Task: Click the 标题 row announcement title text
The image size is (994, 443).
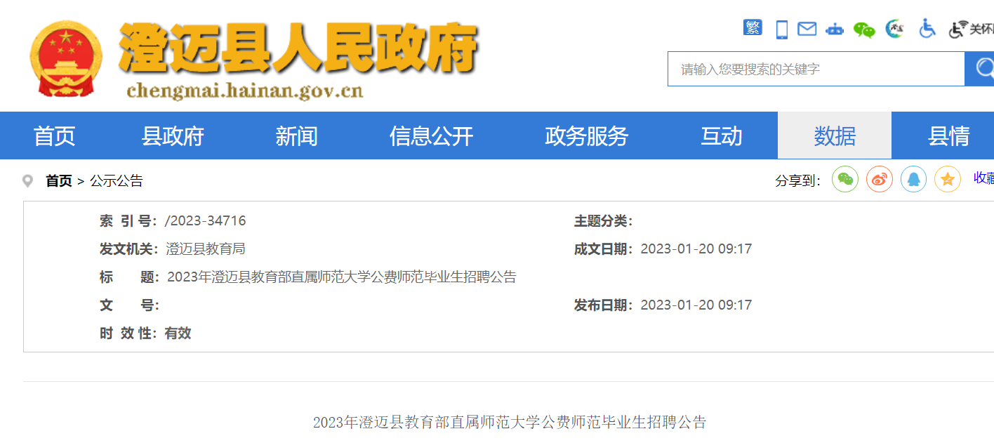Action: tap(342, 277)
